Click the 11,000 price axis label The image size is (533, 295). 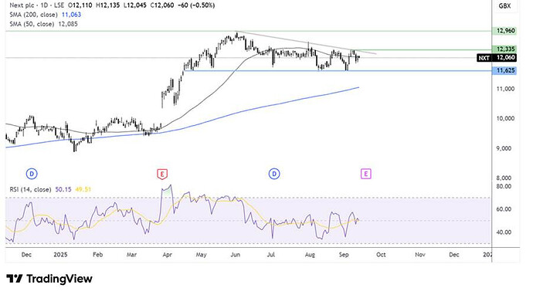(505, 89)
